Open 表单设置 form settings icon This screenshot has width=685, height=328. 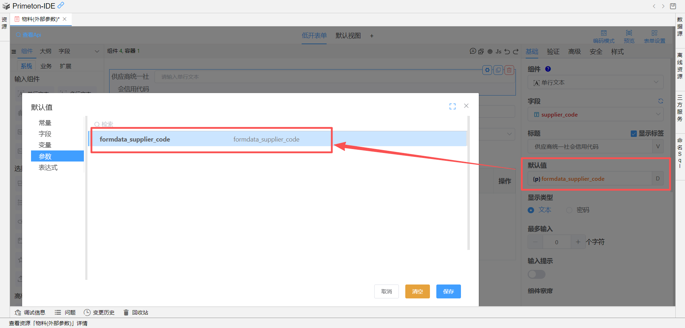click(x=654, y=33)
